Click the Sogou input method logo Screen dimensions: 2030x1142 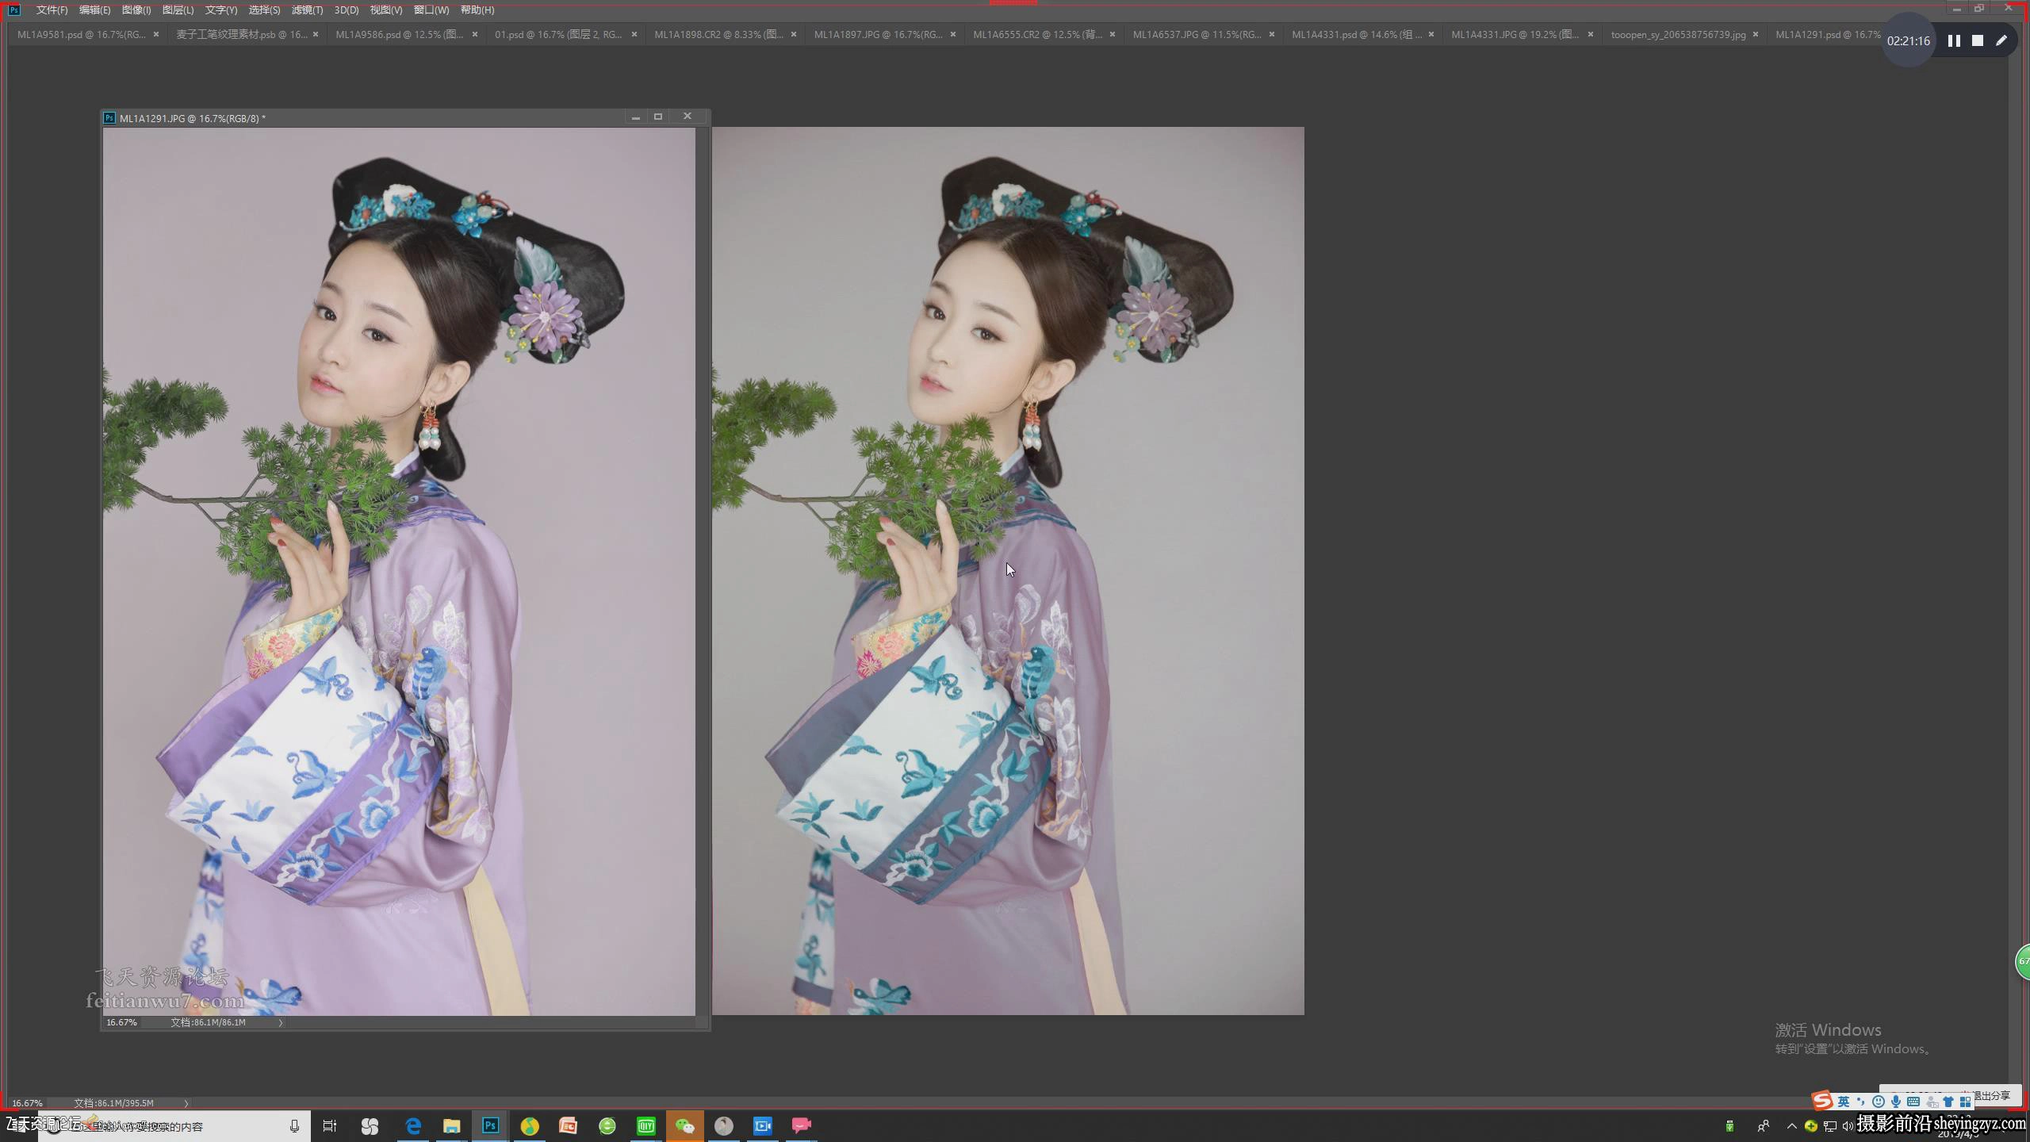(x=1822, y=1101)
